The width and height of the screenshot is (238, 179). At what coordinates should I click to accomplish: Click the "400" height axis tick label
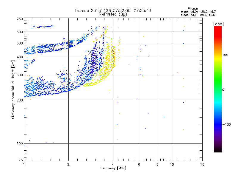point(20,57)
